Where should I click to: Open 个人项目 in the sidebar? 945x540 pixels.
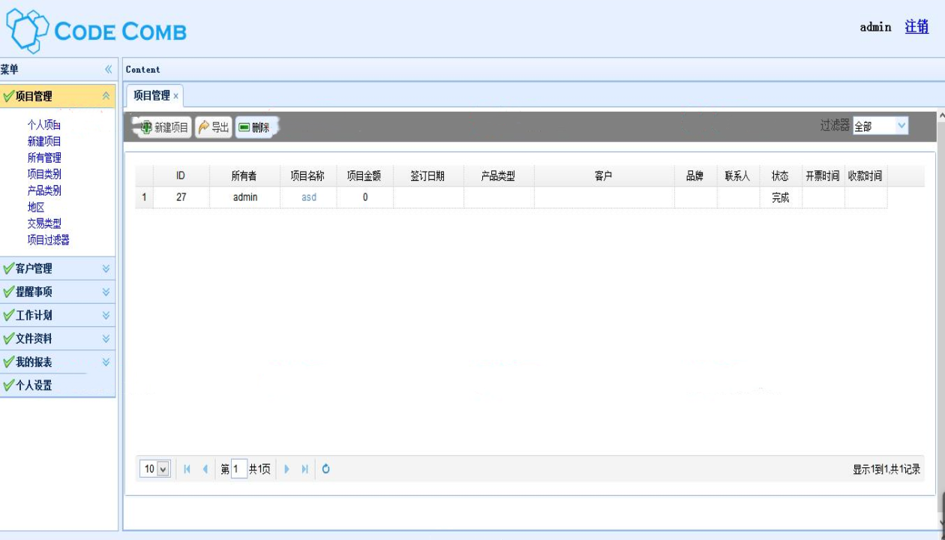[44, 124]
